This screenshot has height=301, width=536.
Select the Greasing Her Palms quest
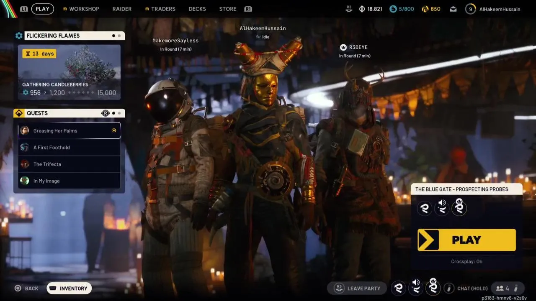click(69, 130)
